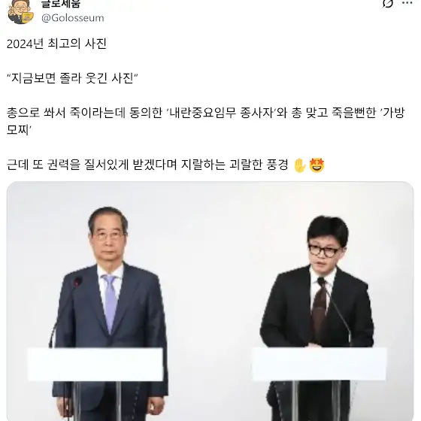This screenshot has height=421, width=421.
Task: Click the microphone in front of right speaker
Action: click(335, 311)
